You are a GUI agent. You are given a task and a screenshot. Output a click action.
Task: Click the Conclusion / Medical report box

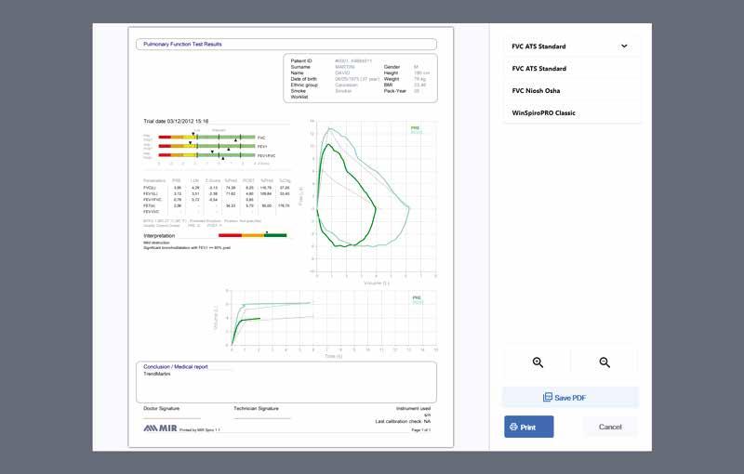[286, 379]
